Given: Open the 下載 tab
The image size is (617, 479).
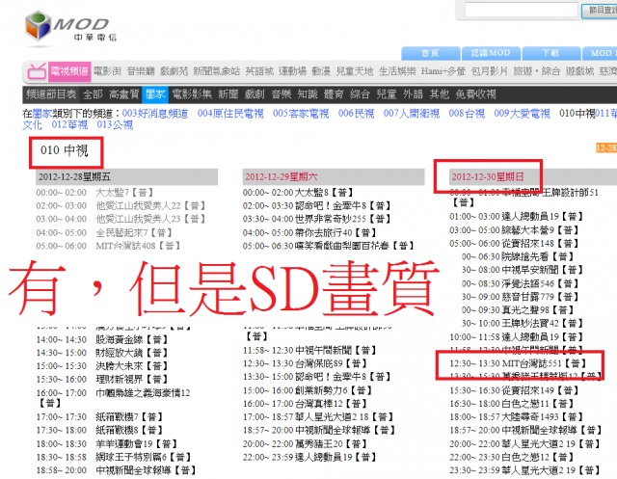Looking at the screenshot, I should (x=550, y=53).
